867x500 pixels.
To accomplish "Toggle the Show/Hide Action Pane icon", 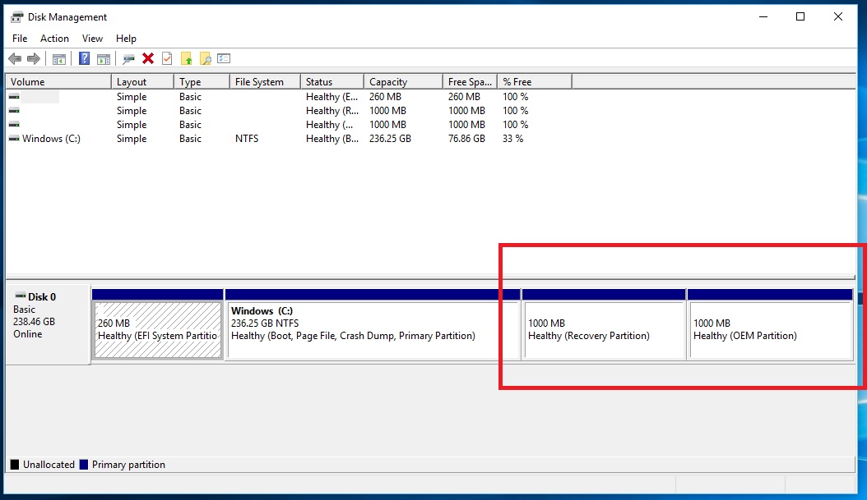I will click(104, 58).
